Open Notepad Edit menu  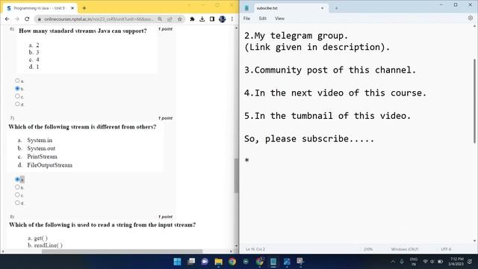[x=262, y=19]
